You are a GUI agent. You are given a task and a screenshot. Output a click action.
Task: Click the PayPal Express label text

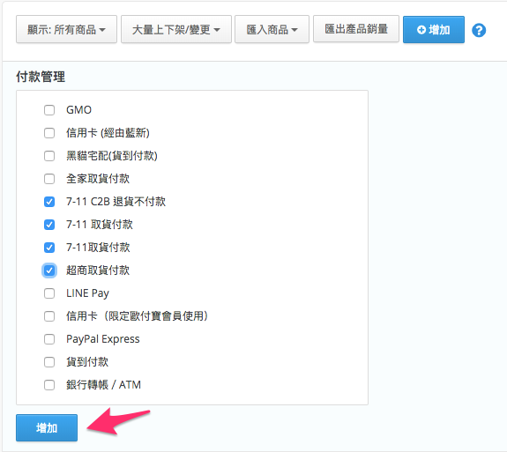103,339
